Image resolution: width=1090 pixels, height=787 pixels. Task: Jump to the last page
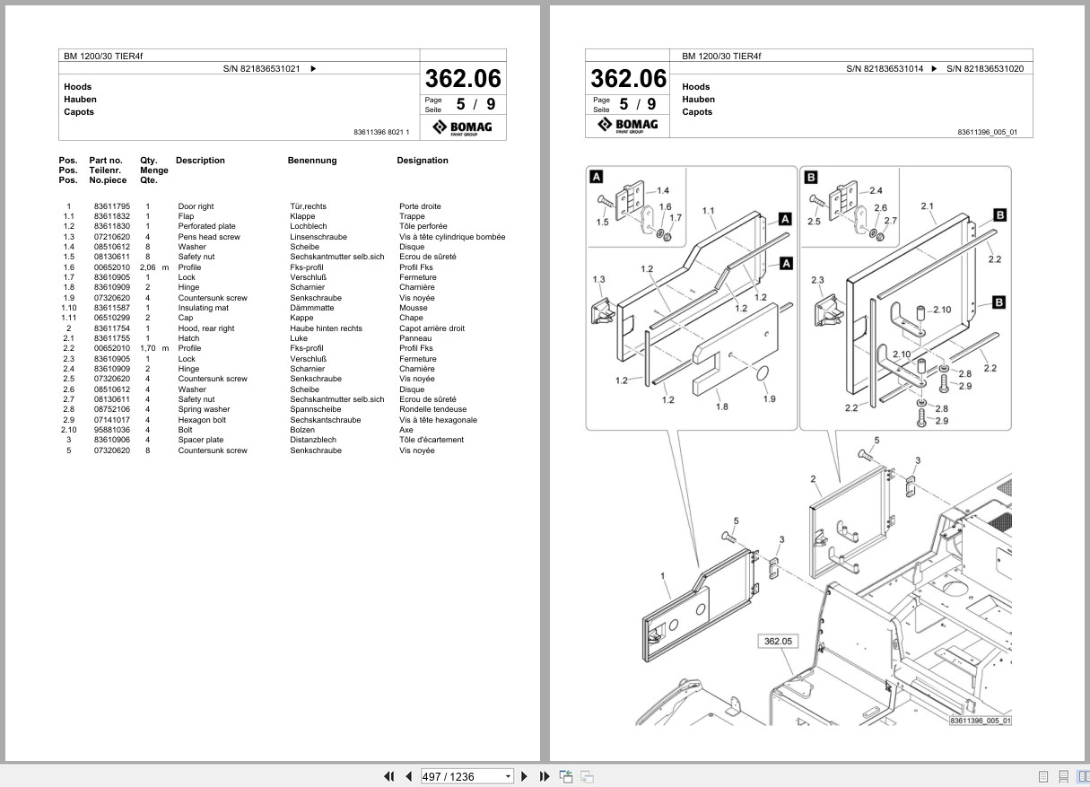(545, 776)
